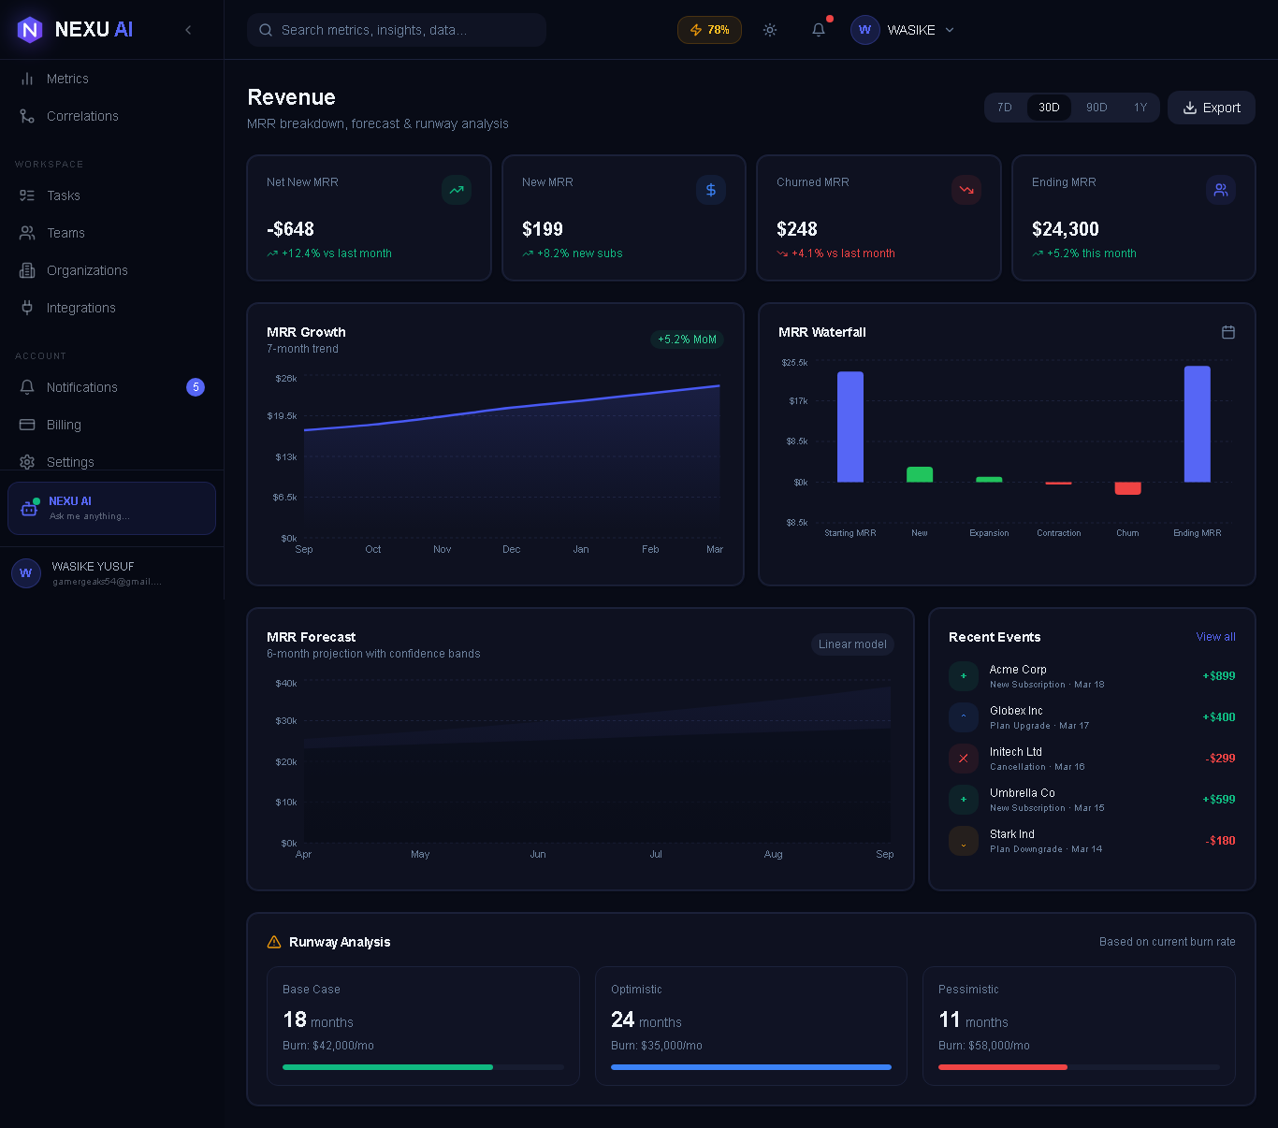1278x1128 pixels.
Task: Click the Notifications bell icon in the sidebar
Action: click(x=27, y=387)
